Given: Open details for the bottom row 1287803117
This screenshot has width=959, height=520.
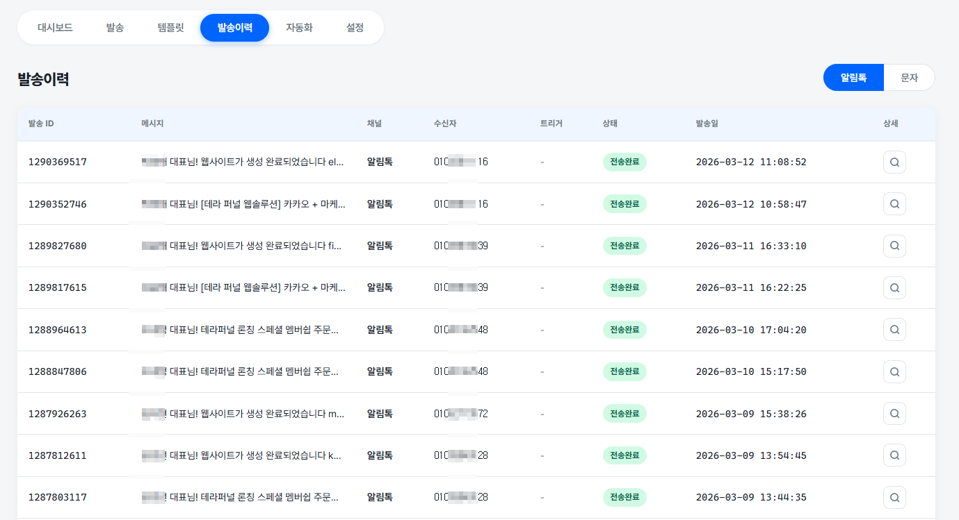Looking at the screenshot, I should tap(894, 497).
